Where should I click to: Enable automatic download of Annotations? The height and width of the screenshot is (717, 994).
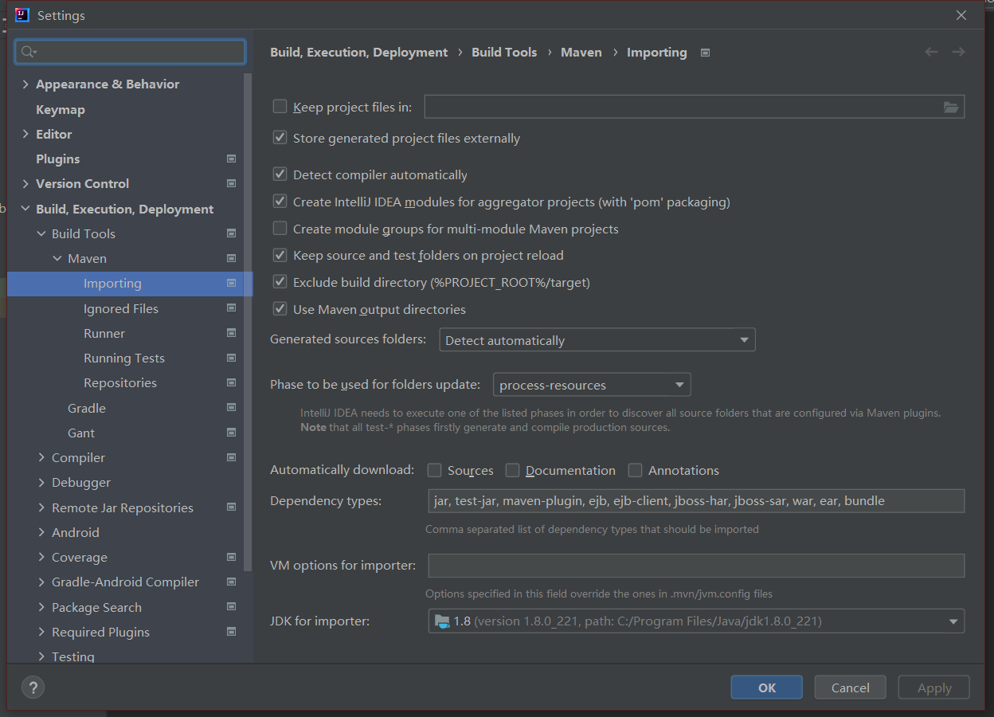(635, 470)
